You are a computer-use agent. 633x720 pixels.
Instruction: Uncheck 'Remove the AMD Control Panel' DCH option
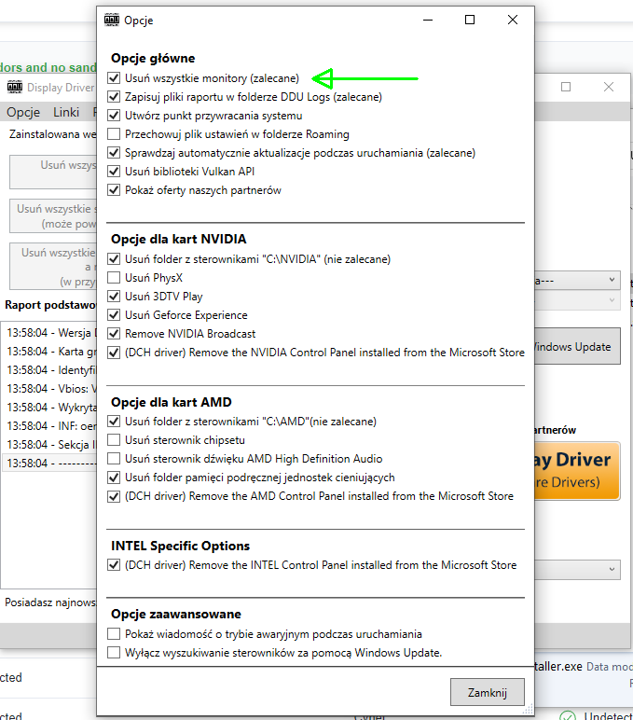point(114,496)
